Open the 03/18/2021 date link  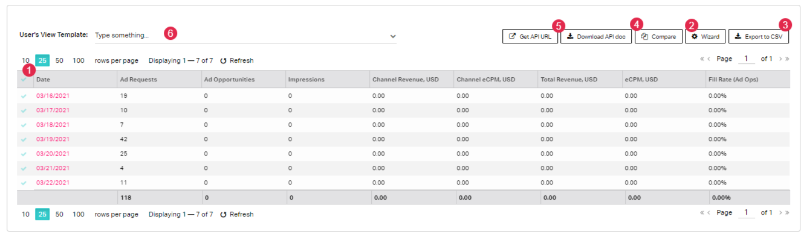(53, 125)
